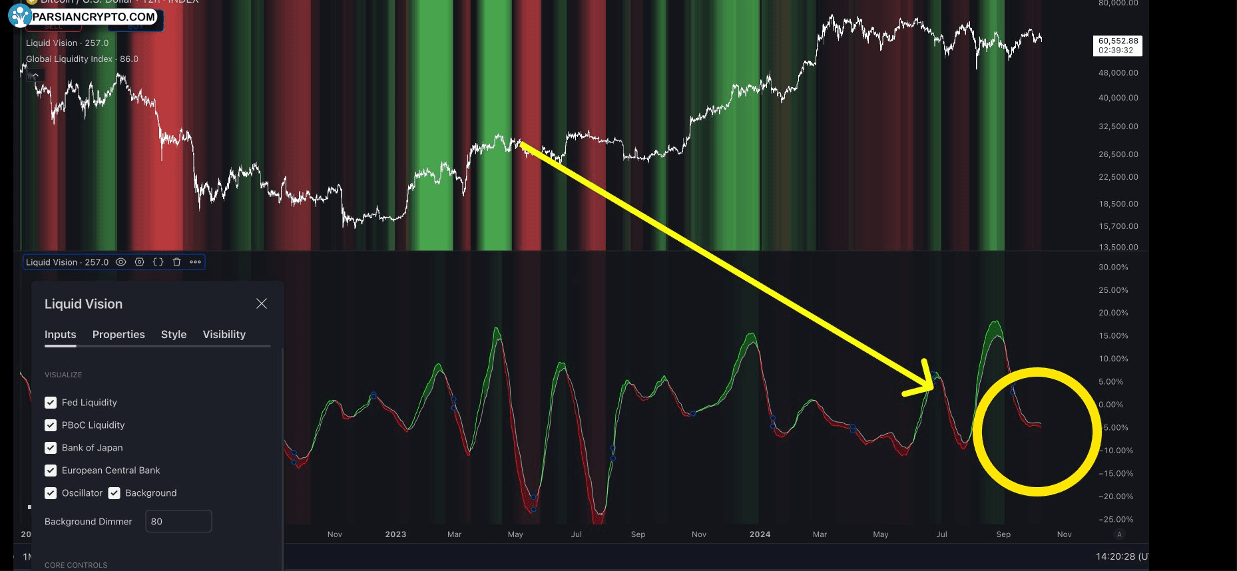Screen dimensions: 1237x571
Task: Toggle auto scale A button
Action: click(1119, 534)
